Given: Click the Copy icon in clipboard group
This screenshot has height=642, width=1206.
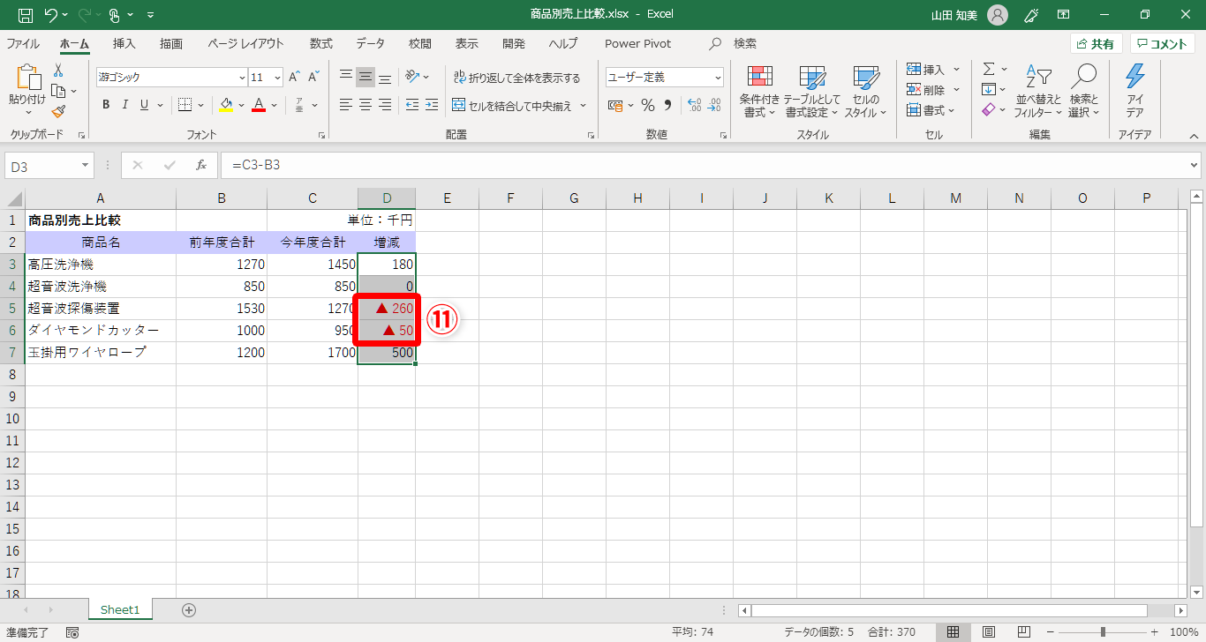Looking at the screenshot, I should 58,91.
